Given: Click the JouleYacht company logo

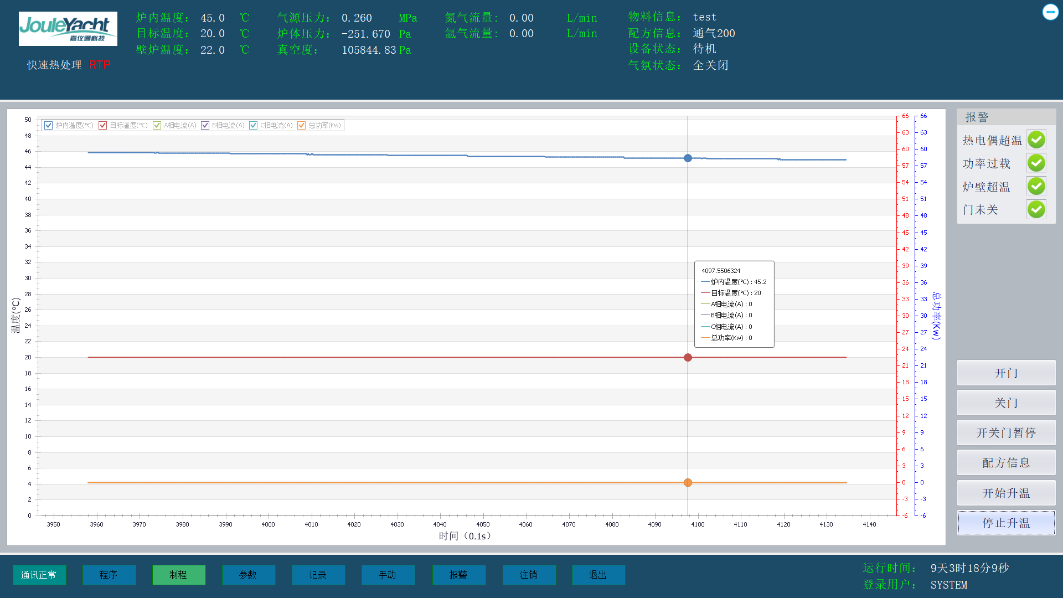Looking at the screenshot, I should point(68,29).
